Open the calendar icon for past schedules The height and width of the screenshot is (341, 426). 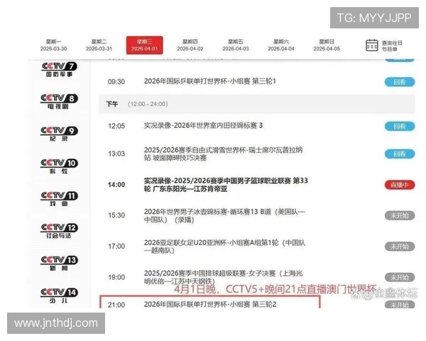[371, 45]
